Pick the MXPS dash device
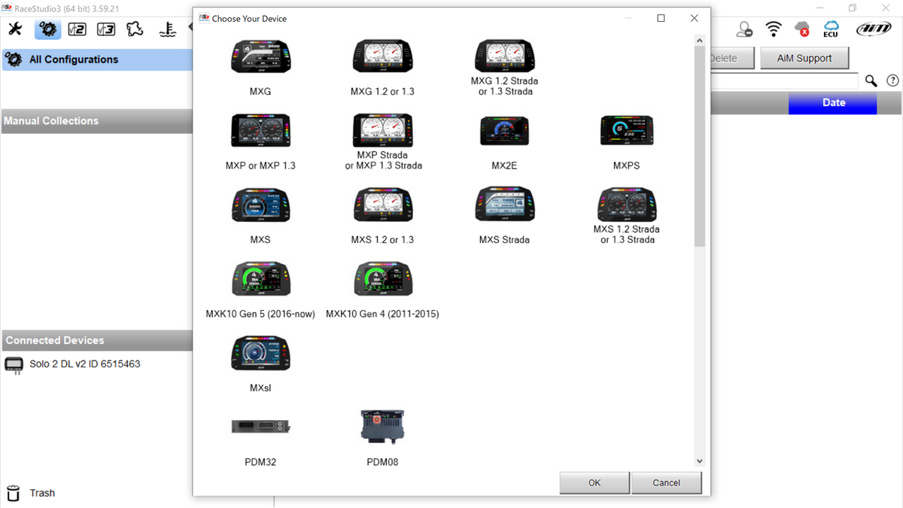Viewport: 903px width, 508px height. point(626,131)
